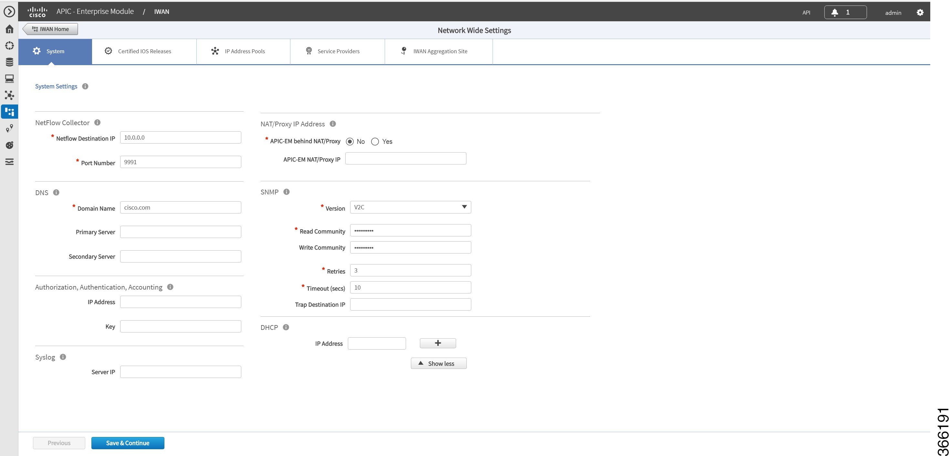This screenshot has height=456, width=949.
Task: Click the SNMP Retries field
Action: [x=411, y=270]
